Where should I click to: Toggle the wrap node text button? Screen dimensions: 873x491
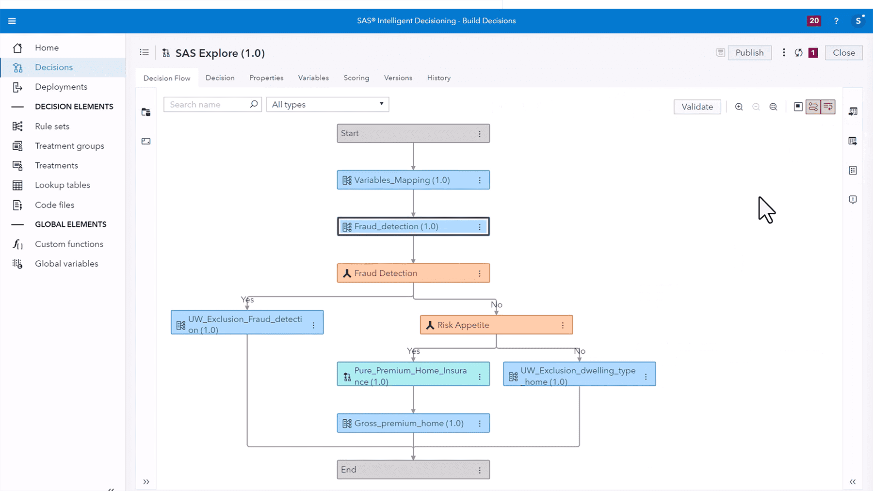[828, 107]
